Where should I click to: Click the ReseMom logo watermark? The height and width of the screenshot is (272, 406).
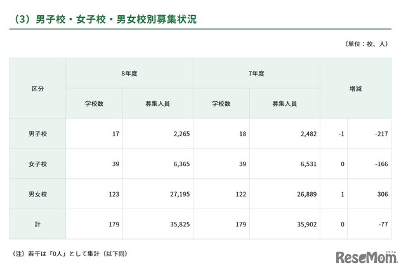pyautogui.click(x=365, y=257)
